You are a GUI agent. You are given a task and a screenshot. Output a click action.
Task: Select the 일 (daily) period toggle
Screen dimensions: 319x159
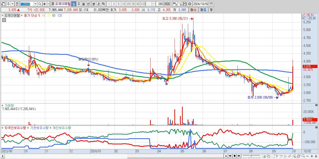74,4
